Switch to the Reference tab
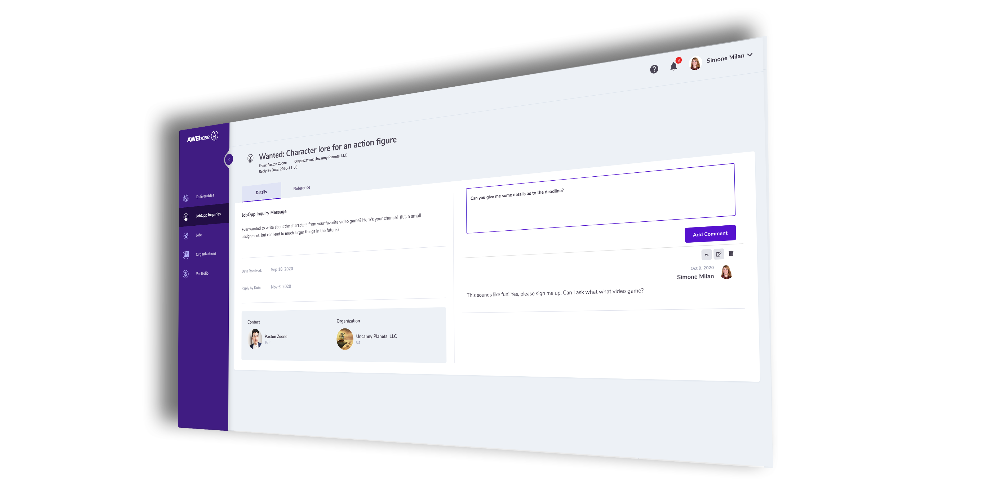 click(302, 188)
